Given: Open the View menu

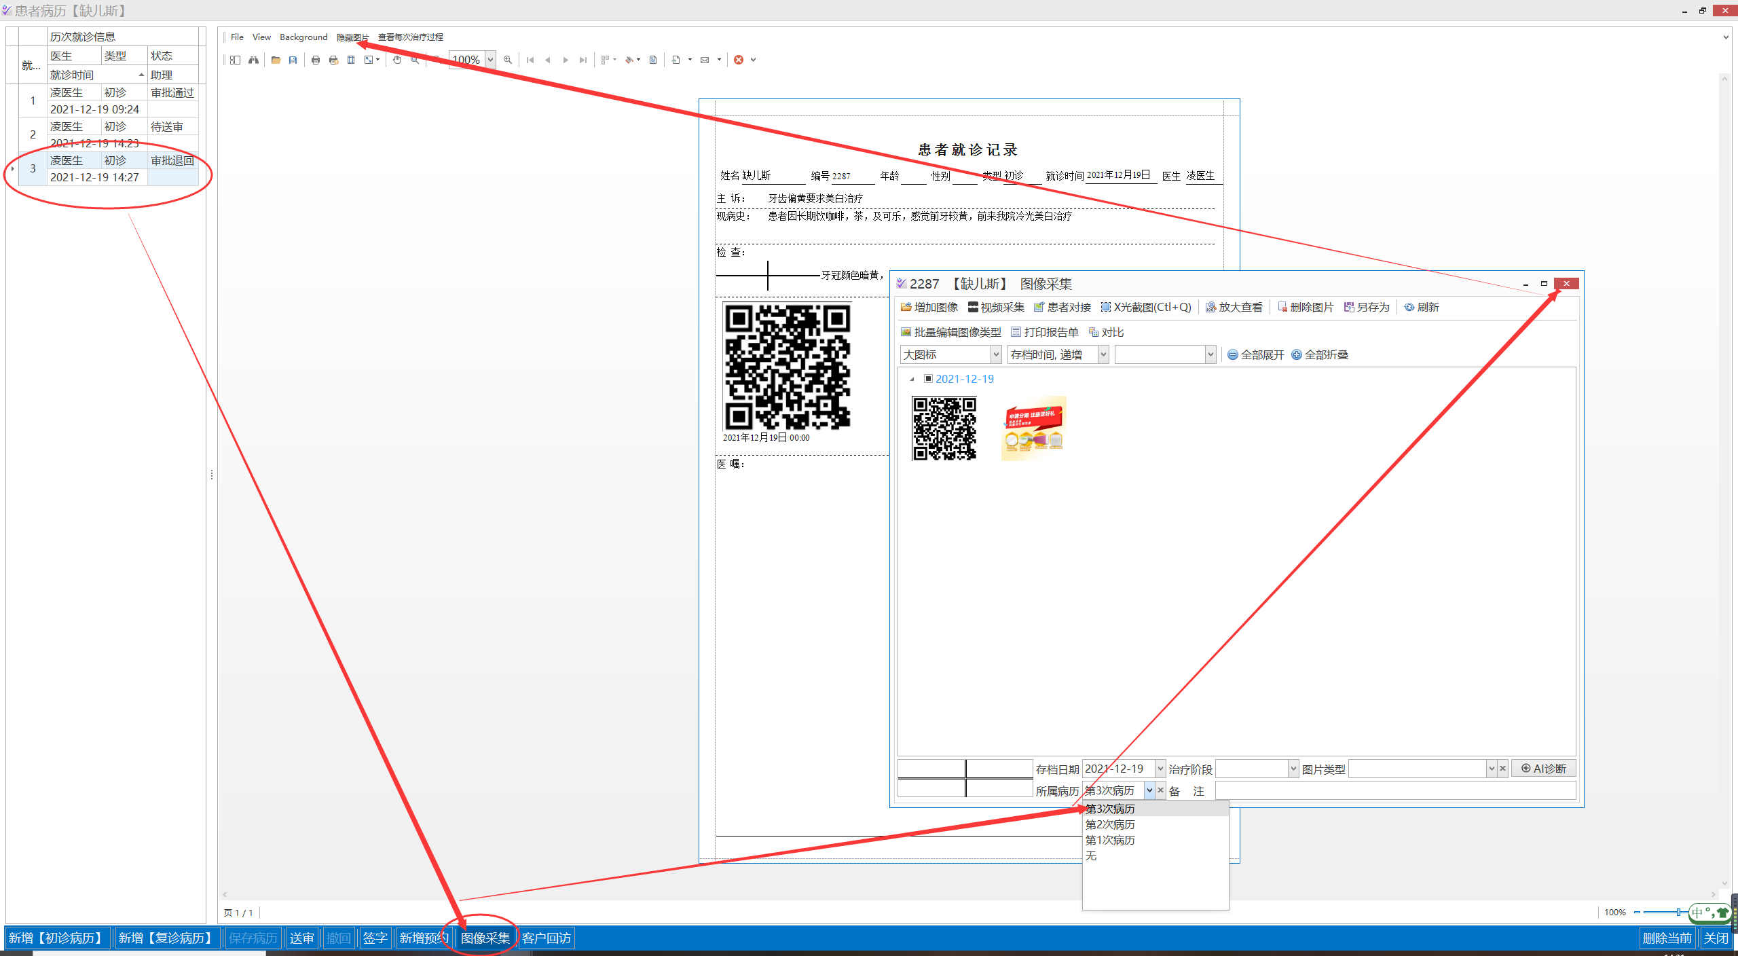Looking at the screenshot, I should coord(261,37).
